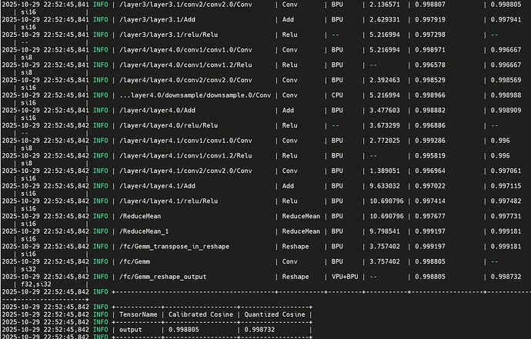Viewport: 531px width, 339px height.
Task: Click the CPU device cell
Action: coord(337,95)
